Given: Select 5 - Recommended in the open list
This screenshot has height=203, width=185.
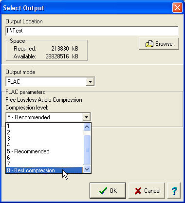Looking at the screenshot, I should pyautogui.click(x=44, y=151).
